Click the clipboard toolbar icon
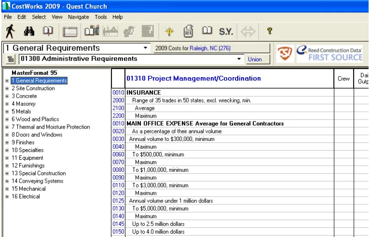Image resolution: width=371 pixels, height=237 pixels. (188, 31)
